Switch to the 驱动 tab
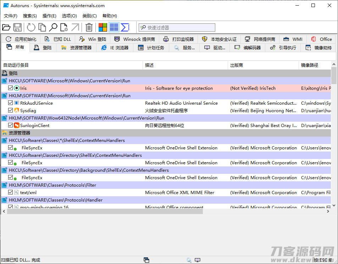 coord(215,48)
